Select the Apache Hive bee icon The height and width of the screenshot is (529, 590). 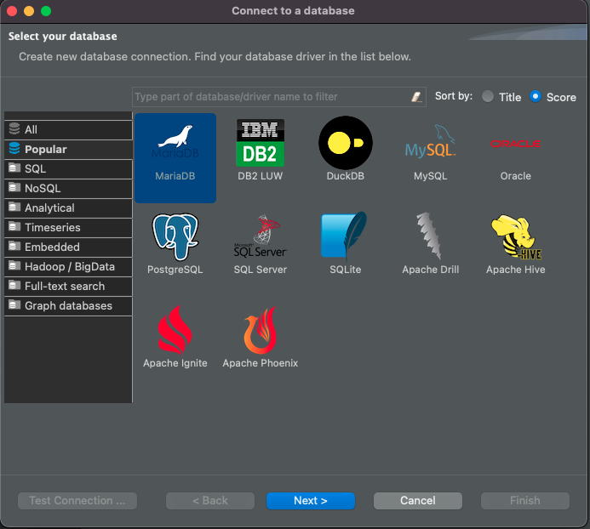[x=515, y=236]
